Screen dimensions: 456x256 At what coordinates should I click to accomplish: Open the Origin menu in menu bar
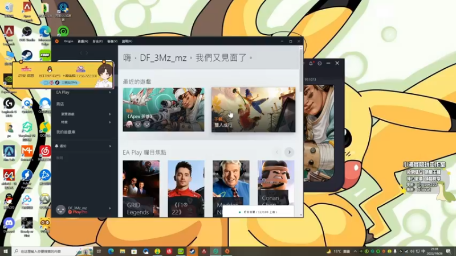pyautogui.click(x=68, y=41)
